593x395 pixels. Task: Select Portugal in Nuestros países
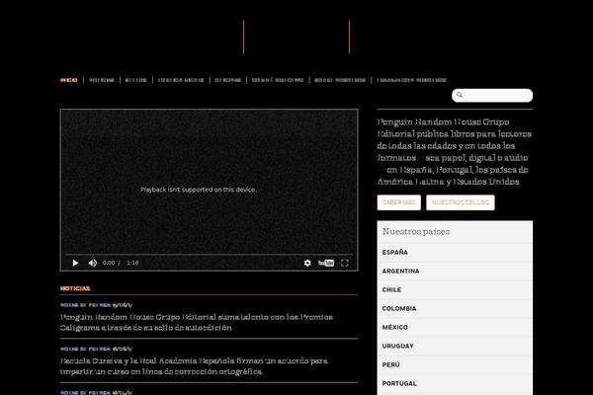(455, 383)
